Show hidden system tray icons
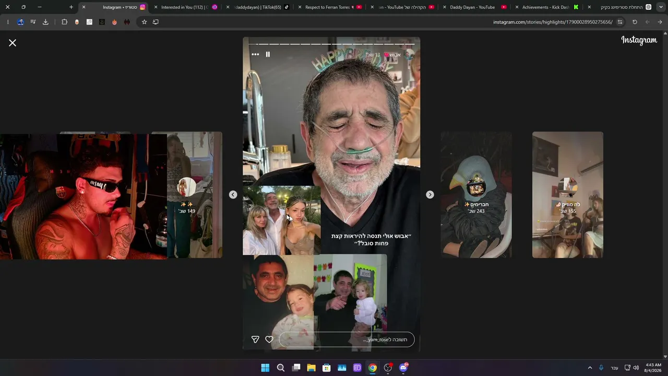 tap(590, 368)
